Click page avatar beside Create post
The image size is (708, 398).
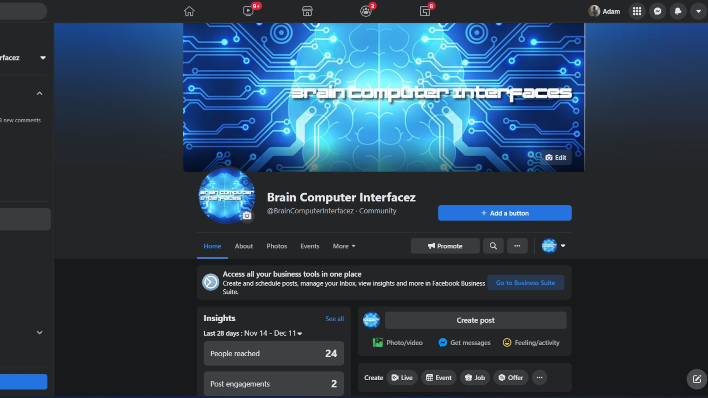pos(371,320)
